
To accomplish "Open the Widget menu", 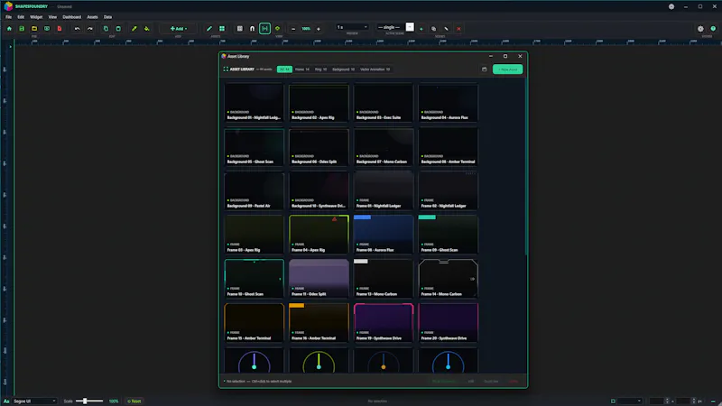I will (36, 17).
